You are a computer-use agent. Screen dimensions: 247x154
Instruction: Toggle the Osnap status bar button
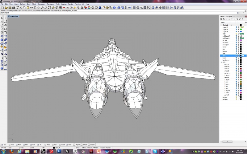[x=95, y=148]
